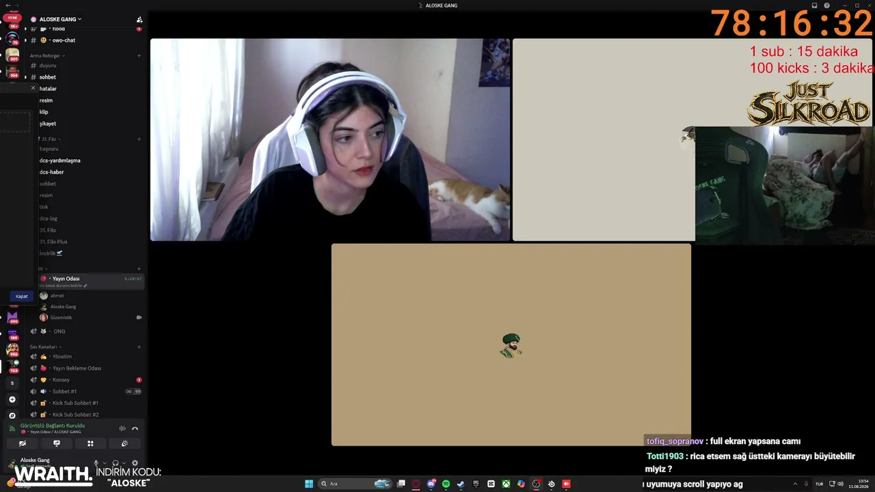Join Kick Sub Sohbet #2 voice channel
Screen dimensions: 875x492
tap(75, 415)
